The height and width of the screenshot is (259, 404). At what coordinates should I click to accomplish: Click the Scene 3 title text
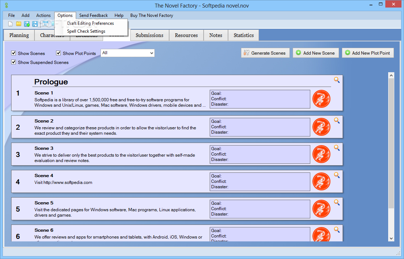pos(44,148)
